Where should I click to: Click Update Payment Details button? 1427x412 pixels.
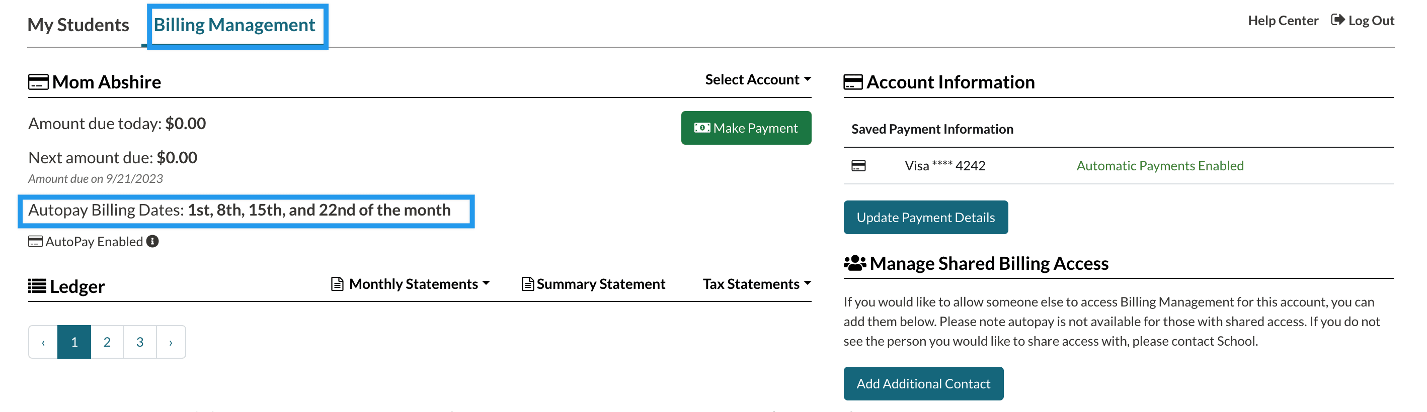[x=925, y=218]
